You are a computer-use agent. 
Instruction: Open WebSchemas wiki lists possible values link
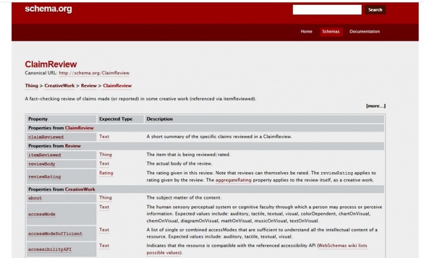click(x=342, y=246)
